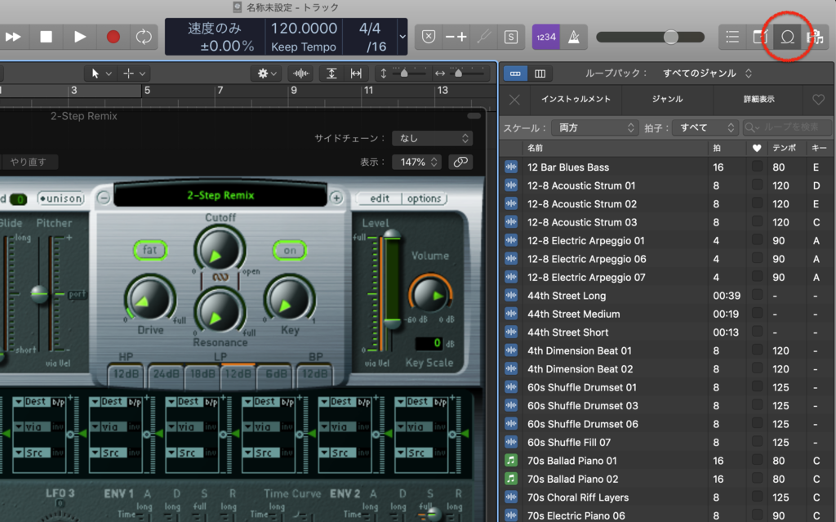Clear loop filters with the X button
The height and width of the screenshot is (522, 836).
coord(514,100)
